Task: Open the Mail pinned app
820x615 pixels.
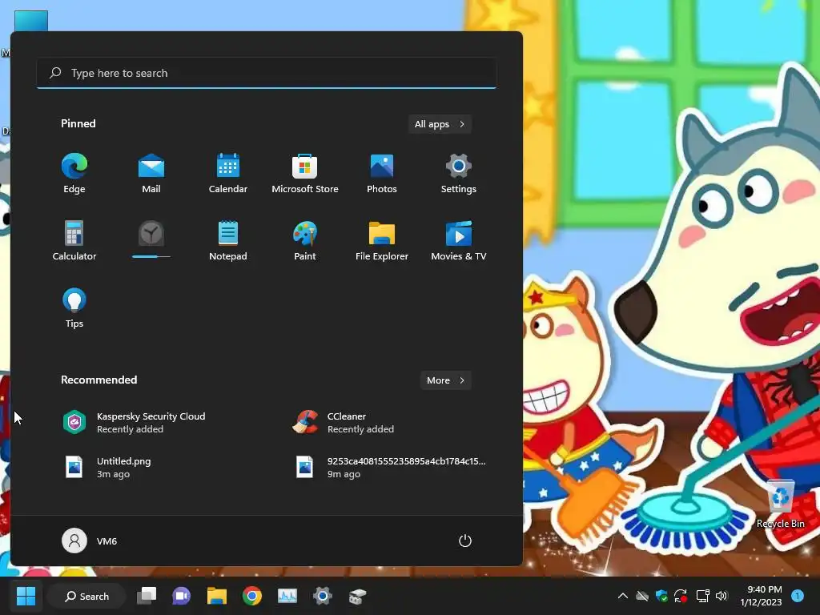Action: [x=151, y=174]
